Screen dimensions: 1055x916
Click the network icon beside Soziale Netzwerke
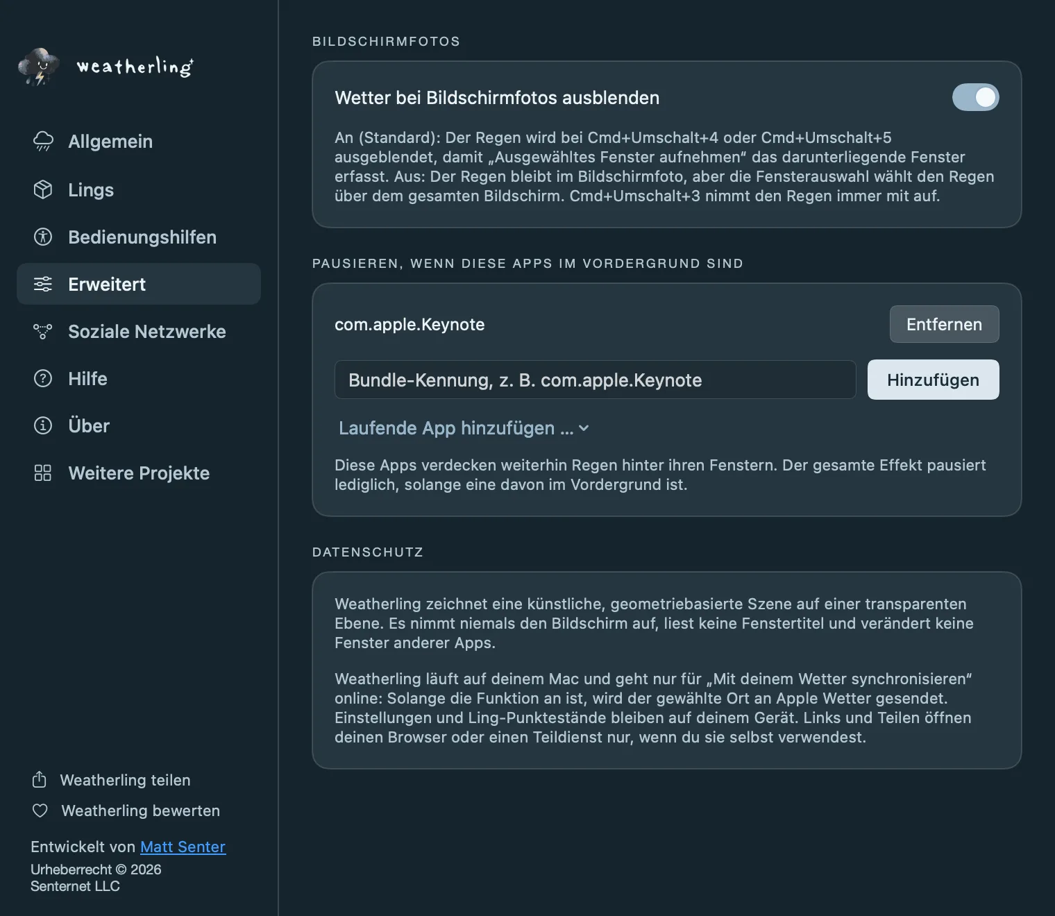[x=43, y=331]
